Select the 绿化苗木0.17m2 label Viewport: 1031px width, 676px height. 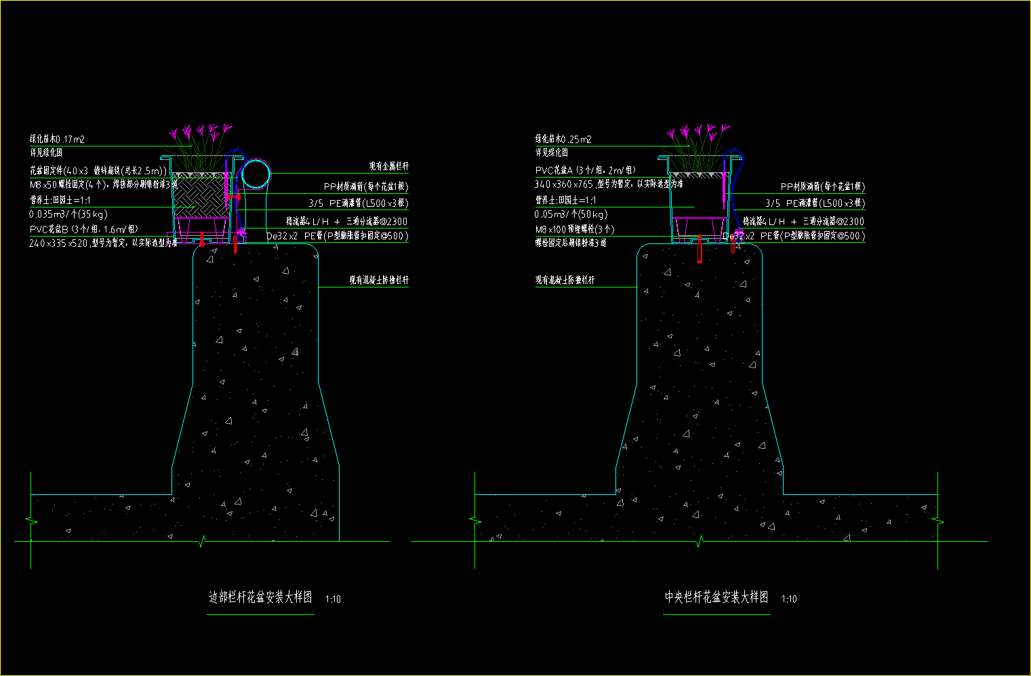57,139
